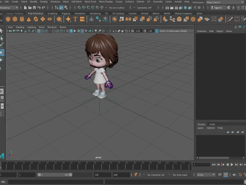Viewport: 246px width, 185px height.
Task: Toggle the cached playback button
Action: pos(225,175)
